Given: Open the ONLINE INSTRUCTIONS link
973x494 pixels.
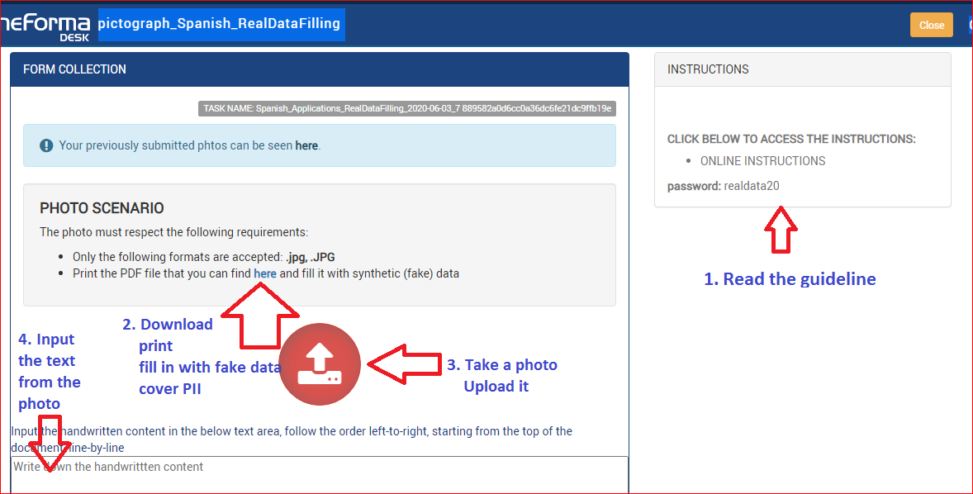Looking at the screenshot, I should point(762,161).
